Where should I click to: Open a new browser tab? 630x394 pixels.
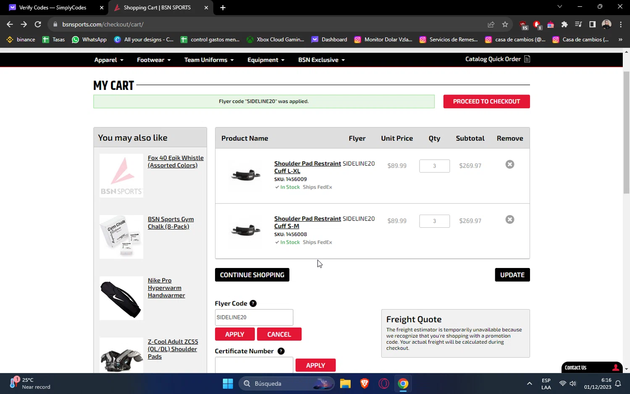click(223, 8)
